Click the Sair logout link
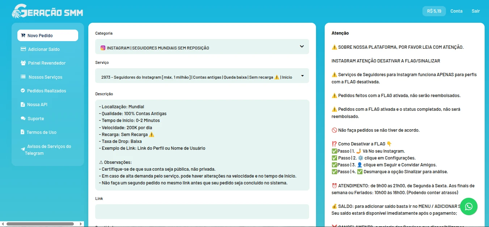Image resolution: width=489 pixels, height=227 pixels. pos(476,11)
